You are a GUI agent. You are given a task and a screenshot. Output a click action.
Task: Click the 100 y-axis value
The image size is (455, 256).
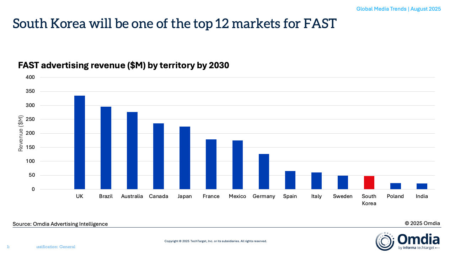(31, 161)
